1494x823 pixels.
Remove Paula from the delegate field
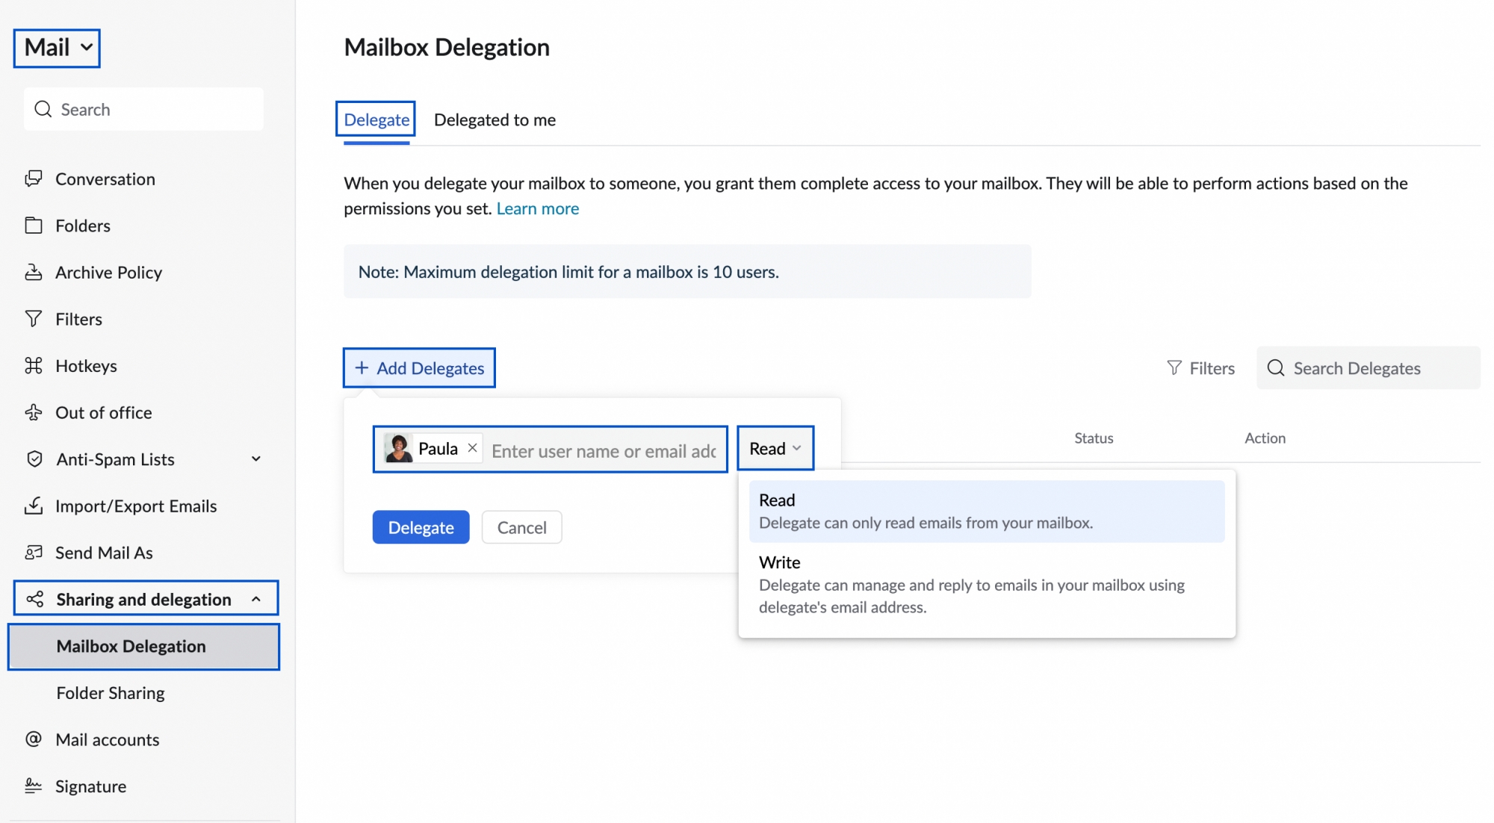click(x=472, y=448)
